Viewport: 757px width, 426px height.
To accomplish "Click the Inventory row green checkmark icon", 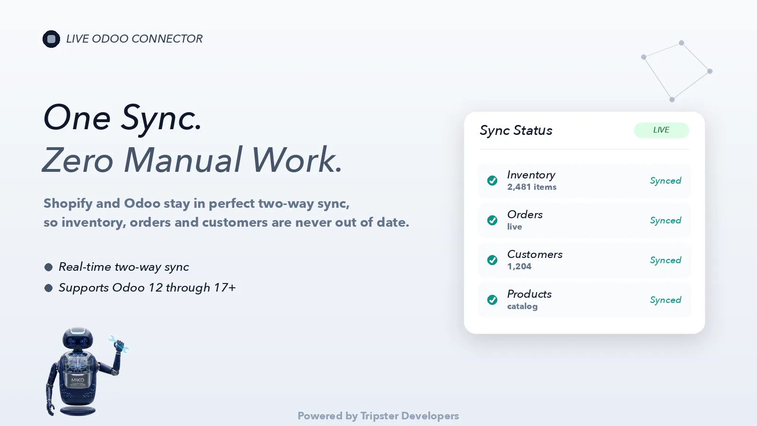I will point(492,180).
